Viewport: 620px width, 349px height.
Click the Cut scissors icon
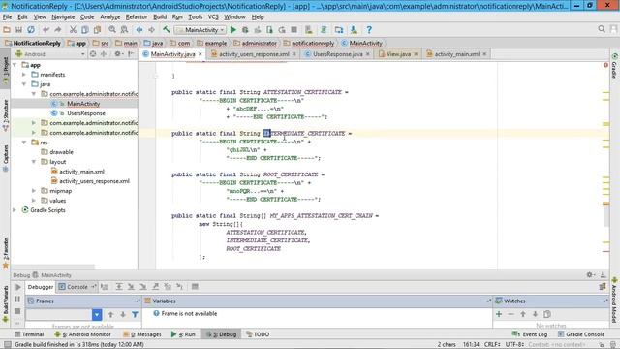point(73,30)
